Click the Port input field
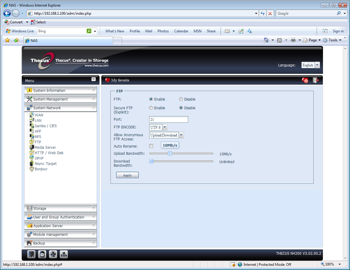Image resolution: width=350 pixels, height=270 pixels. point(168,119)
